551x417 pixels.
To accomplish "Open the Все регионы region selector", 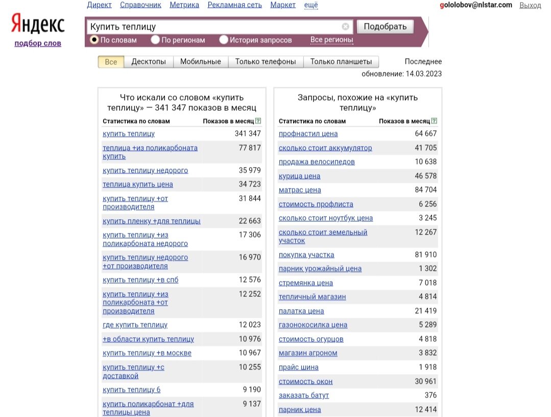I will (331, 40).
